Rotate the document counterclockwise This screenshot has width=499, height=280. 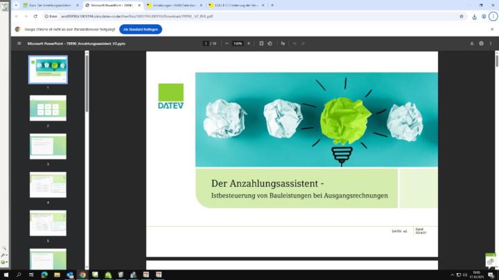coord(270,43)
